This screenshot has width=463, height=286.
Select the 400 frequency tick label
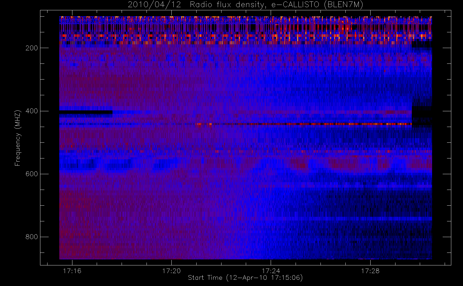pyautogui.click(x=32, y=111)
